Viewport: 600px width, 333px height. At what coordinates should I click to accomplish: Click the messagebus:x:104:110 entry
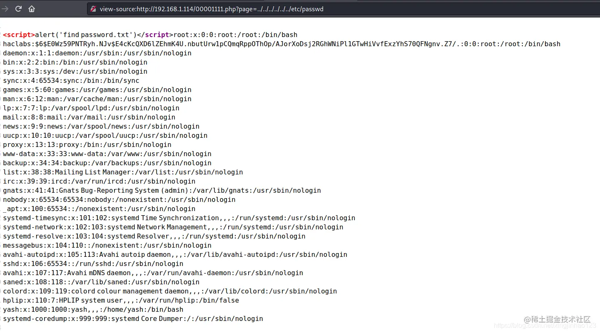coord(107,245)
